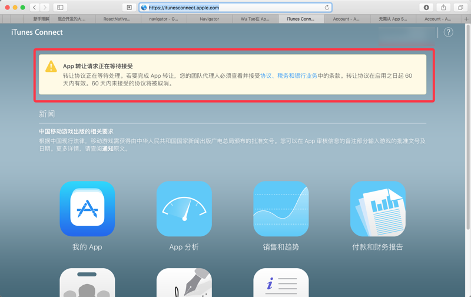Go forward with Safari forward arrow
The width and height of the screenshot is (471, 297).
coord(45,8)
